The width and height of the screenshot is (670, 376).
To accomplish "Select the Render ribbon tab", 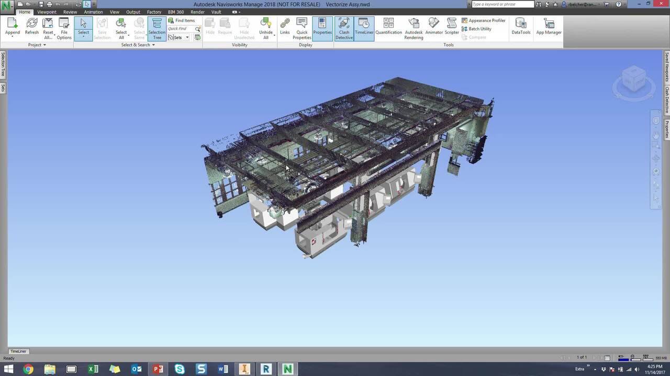I will click(198, 12).
